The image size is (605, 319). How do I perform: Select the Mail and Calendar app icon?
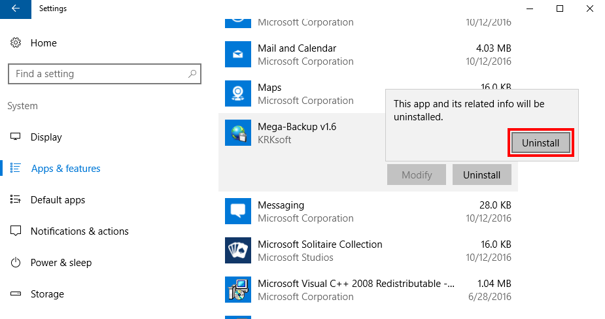tap(238, 54)
